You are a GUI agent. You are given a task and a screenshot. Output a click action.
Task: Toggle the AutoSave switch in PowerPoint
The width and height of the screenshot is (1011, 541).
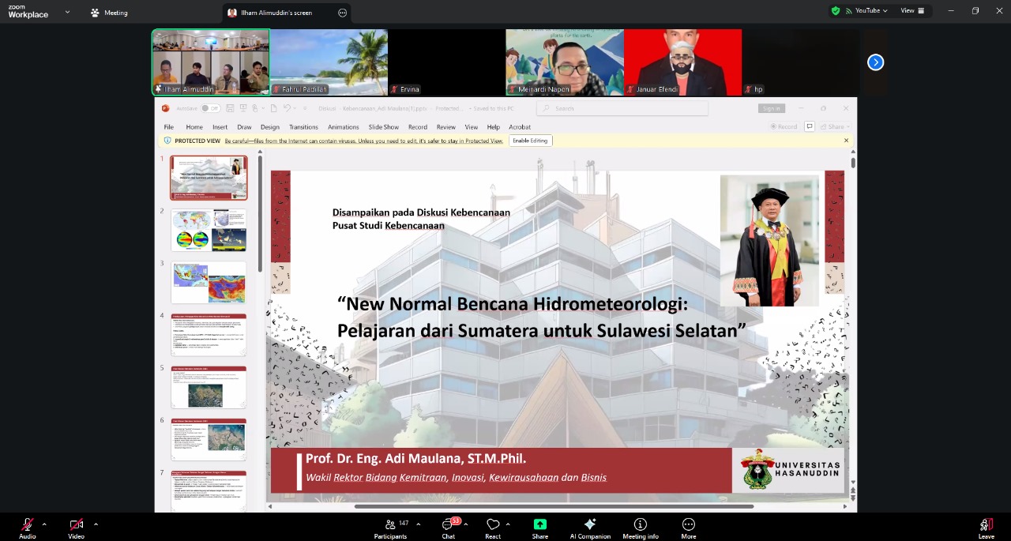click(210, 108)
